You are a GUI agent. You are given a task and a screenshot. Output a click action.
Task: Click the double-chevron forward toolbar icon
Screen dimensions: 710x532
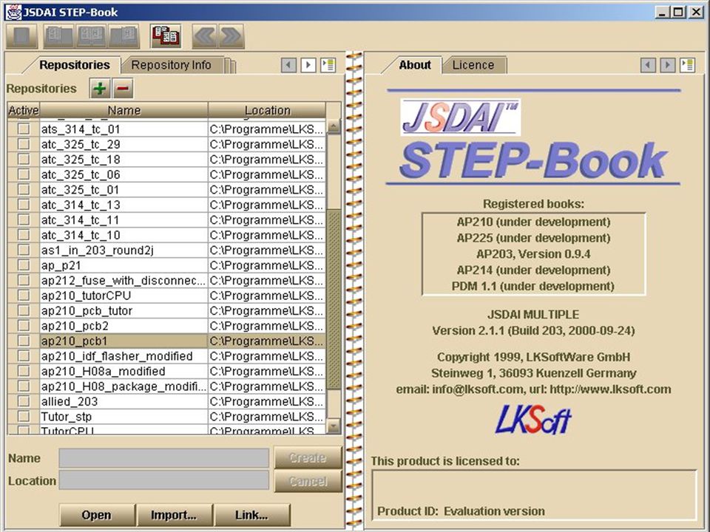click(x=231, y=36)
